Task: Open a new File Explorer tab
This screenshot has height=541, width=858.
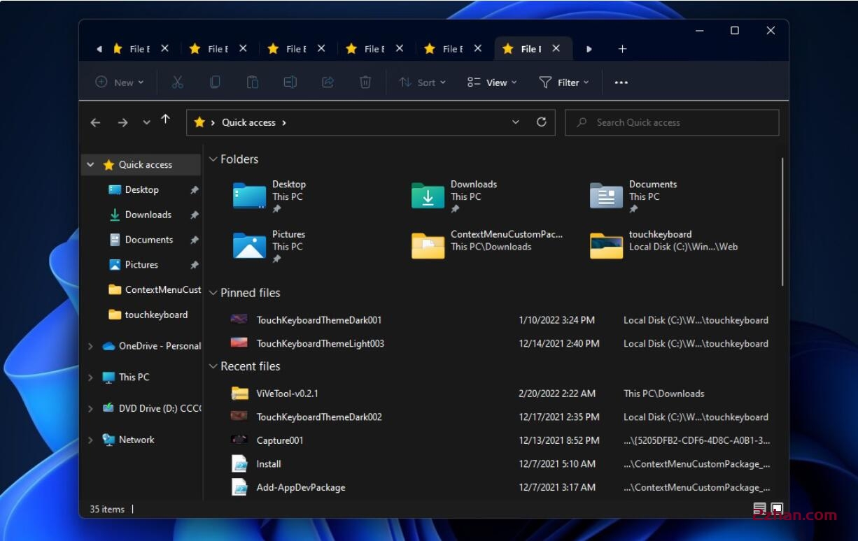Action: tap(621, 48)
